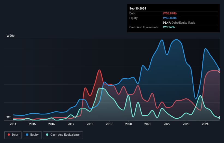Viewport: 224px width, 143px height.
Task: Click the Debt label in tooltip
Action: [x=132, y=13]
